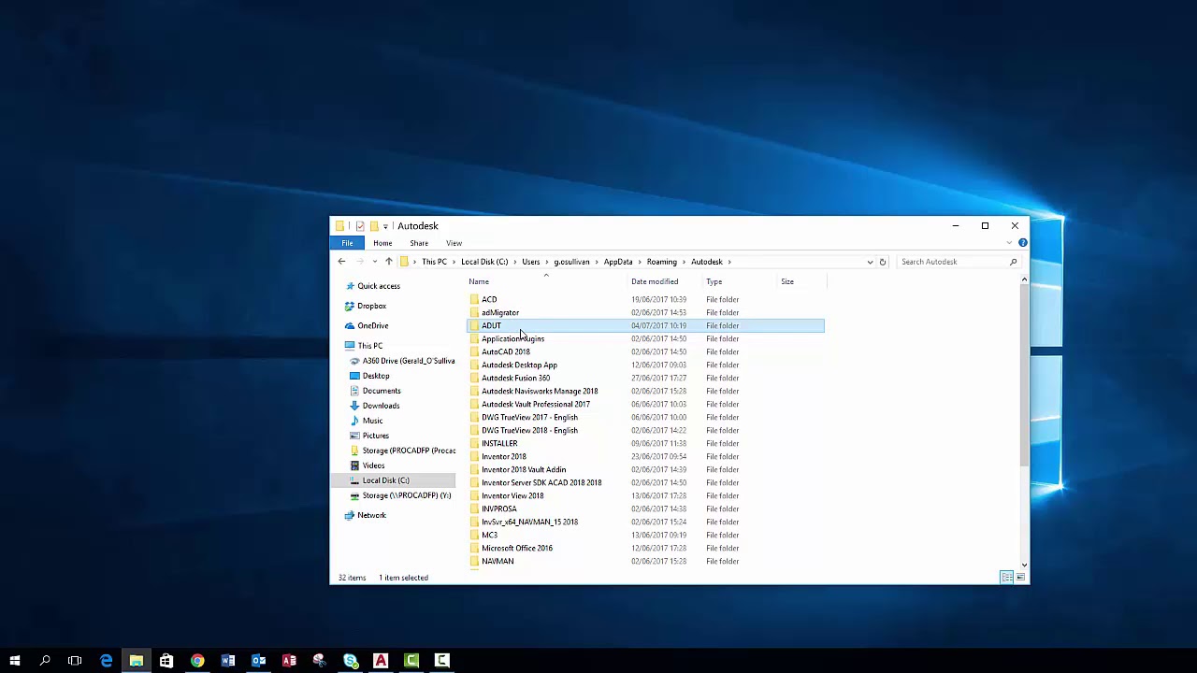Open the Share ribbon tab

click(x=419, y=243)
